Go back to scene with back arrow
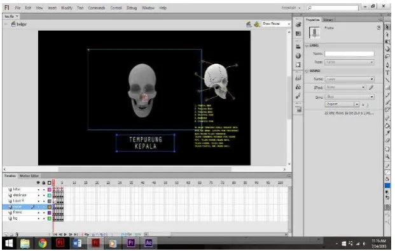Viewport: 395px width, 251px height. coord(6,24)
